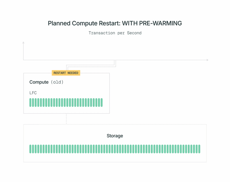Click the stepped line joining Compute to axis
Image resolution: width=230 pixels, height=182 pixels.
coord(91,66)
